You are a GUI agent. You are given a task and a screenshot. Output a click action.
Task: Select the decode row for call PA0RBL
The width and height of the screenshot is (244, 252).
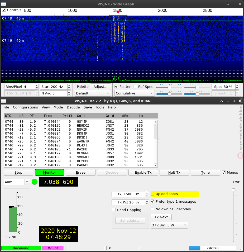point(79,165)
